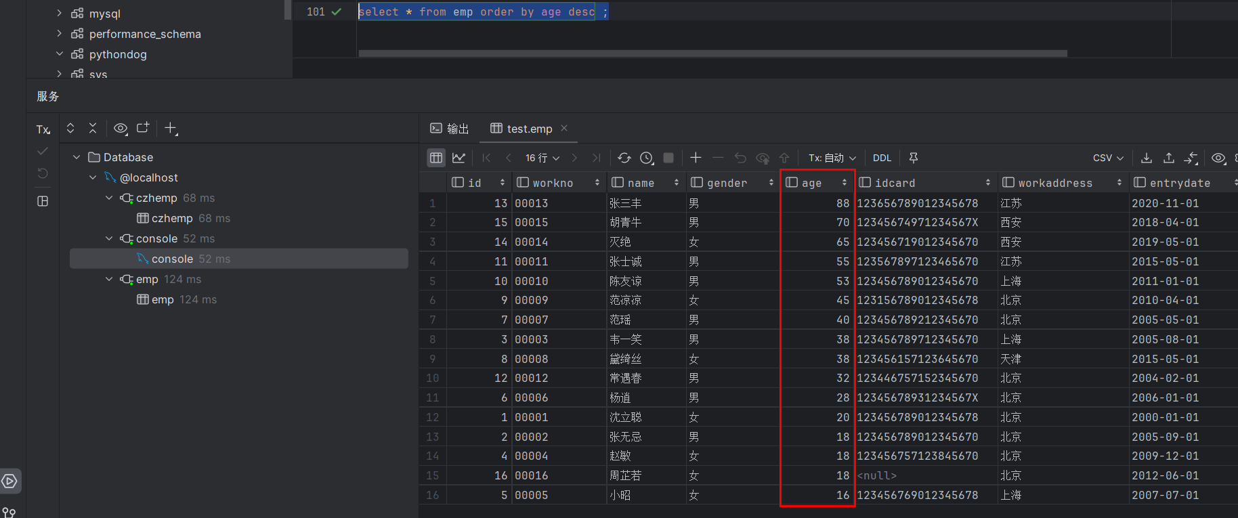This screenshot has height=518, width=1238.
Task: Sort by id column header
Action: pos(478,183)
